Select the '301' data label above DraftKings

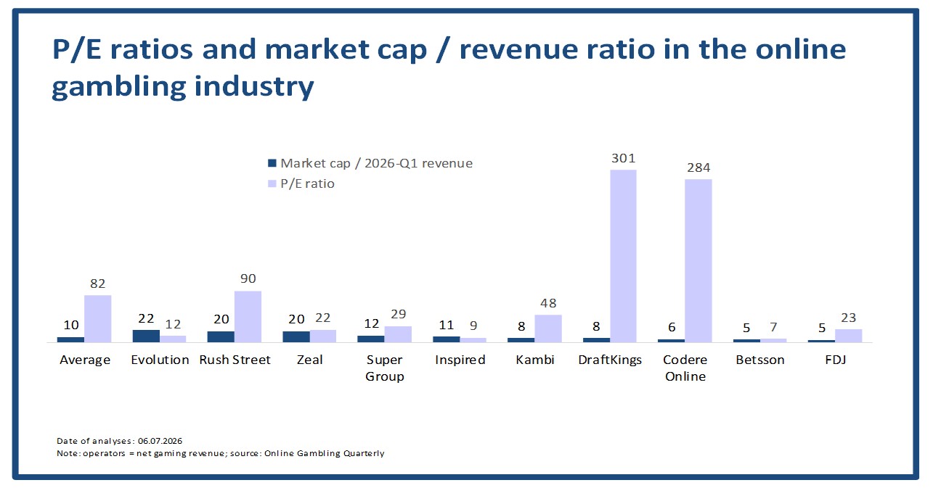[x=623, y=158]
